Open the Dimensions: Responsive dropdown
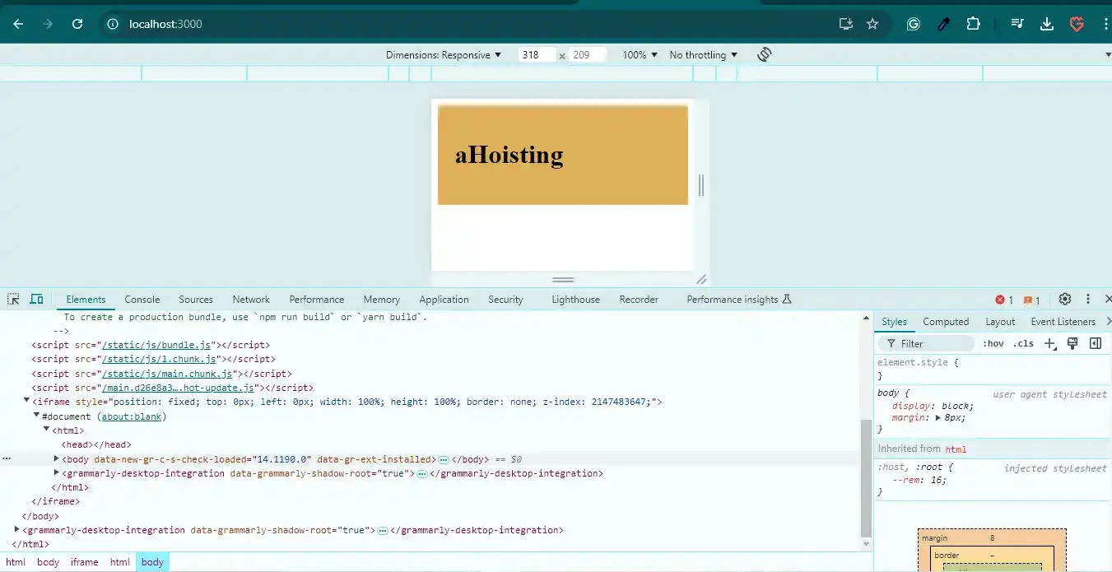This screenshot has width=1112, height=572. coord(444,55)
